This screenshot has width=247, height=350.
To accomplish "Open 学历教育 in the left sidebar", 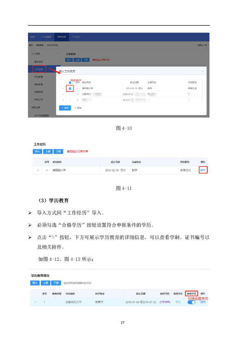I will coord(40,76).
